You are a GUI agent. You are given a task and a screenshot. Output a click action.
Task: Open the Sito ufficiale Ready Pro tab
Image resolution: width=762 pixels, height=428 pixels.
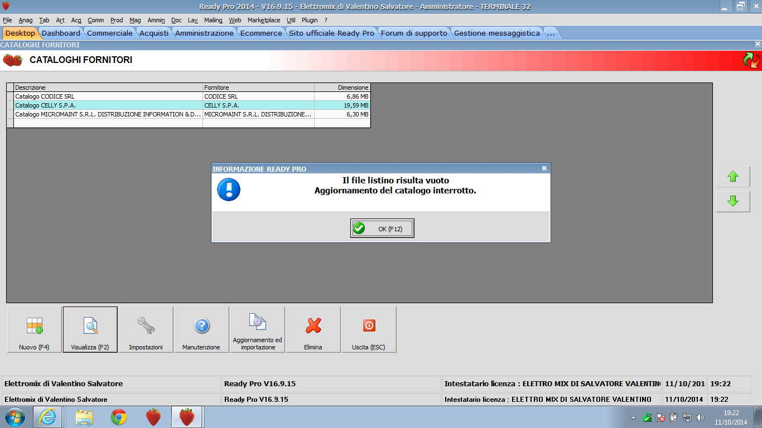331,33
